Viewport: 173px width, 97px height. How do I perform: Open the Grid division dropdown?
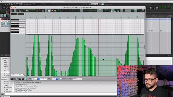pyautogui.click(x=35, y=79)
